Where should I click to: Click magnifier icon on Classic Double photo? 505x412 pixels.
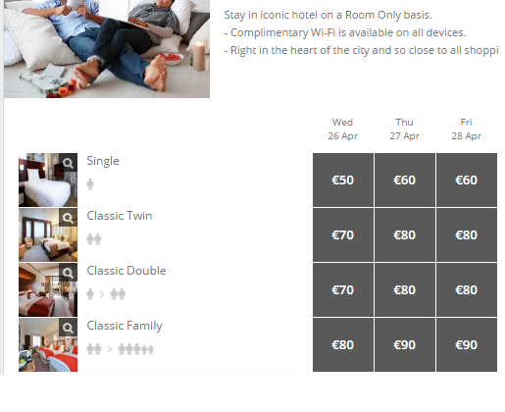click(x=68, y=273)
